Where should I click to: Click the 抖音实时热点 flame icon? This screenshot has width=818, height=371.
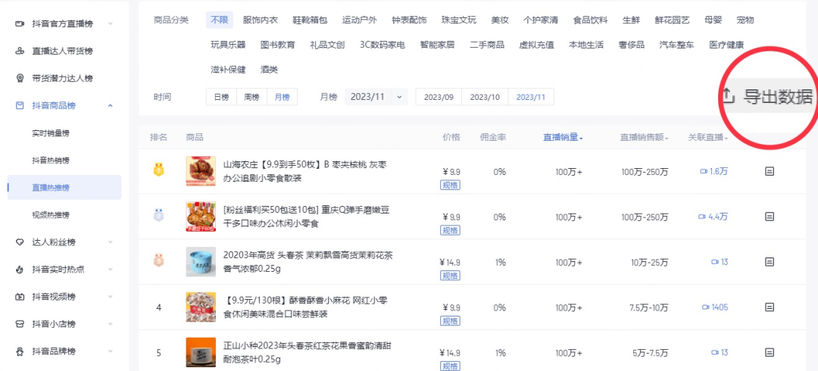[20, 270]
